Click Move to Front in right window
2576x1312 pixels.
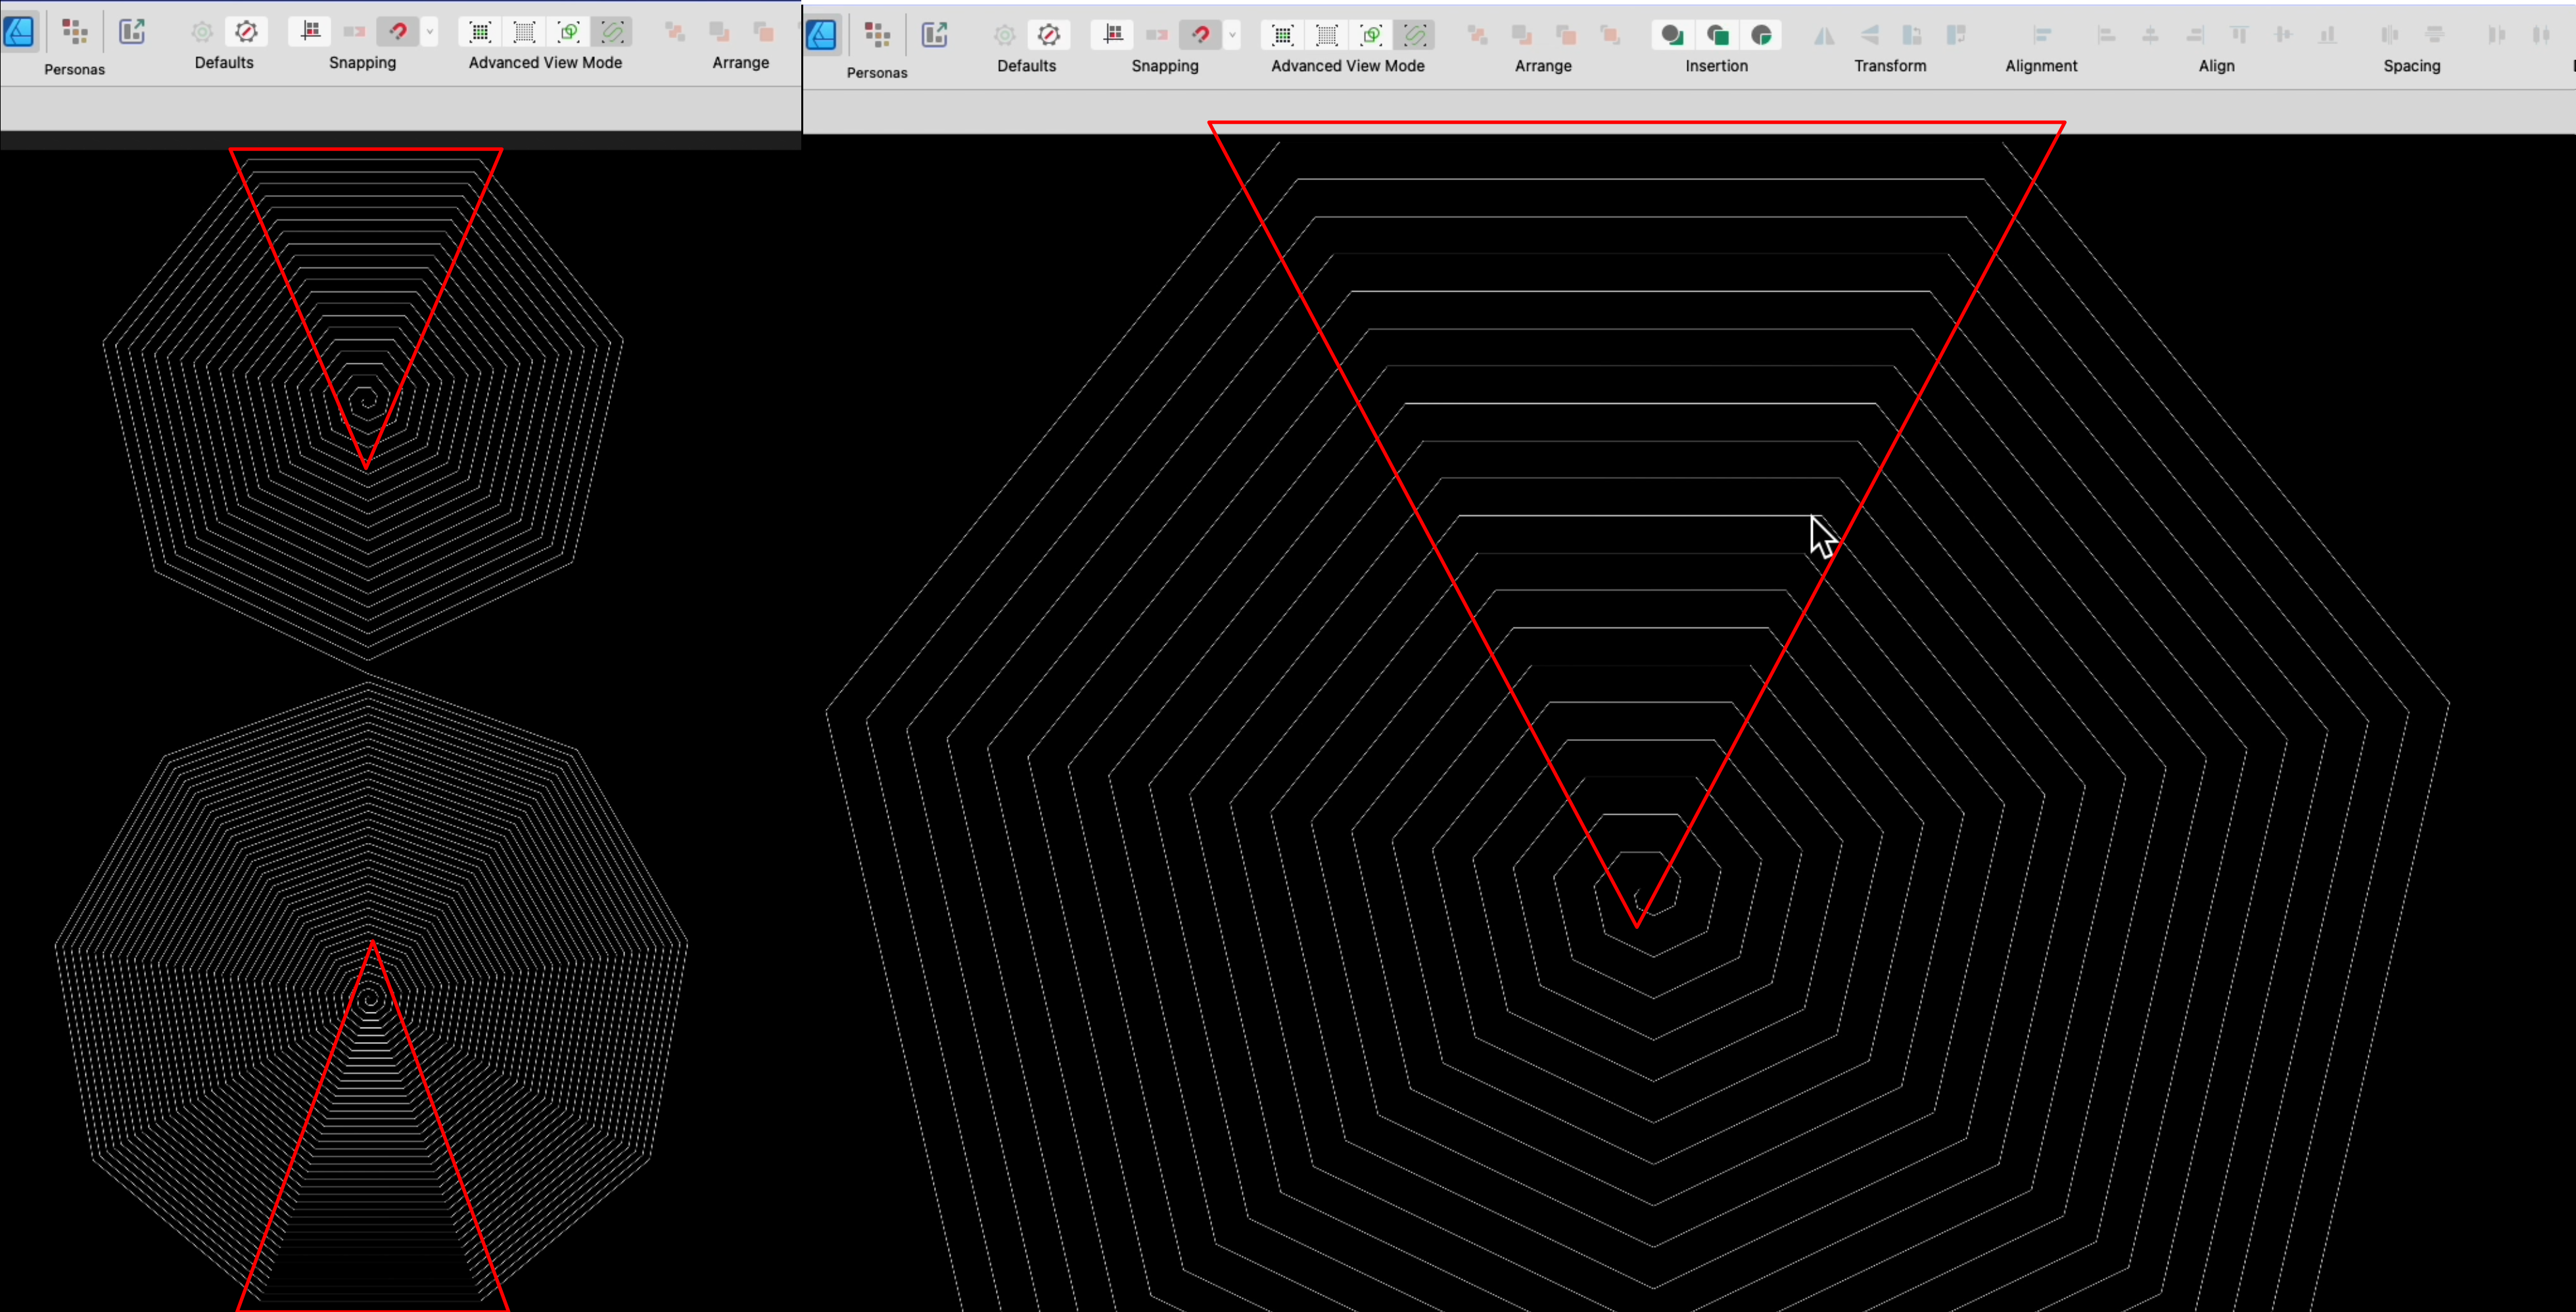tap(1610, 35)
